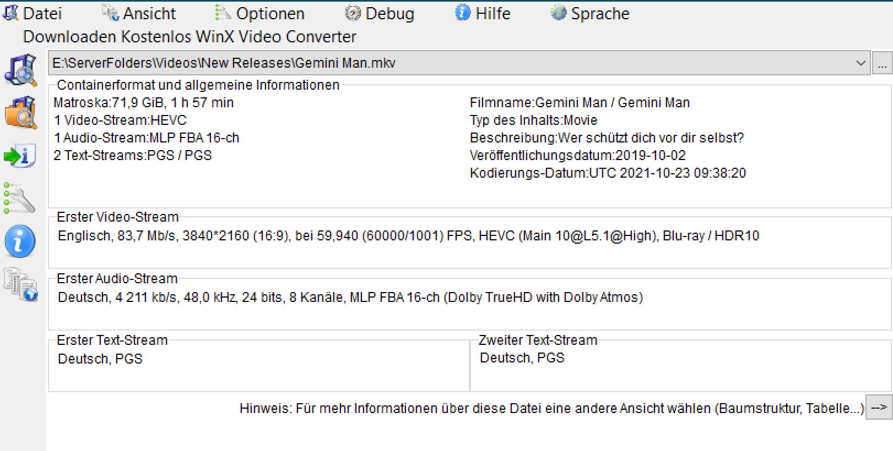Open the Ansicht menu

click(x=139, y=13)
